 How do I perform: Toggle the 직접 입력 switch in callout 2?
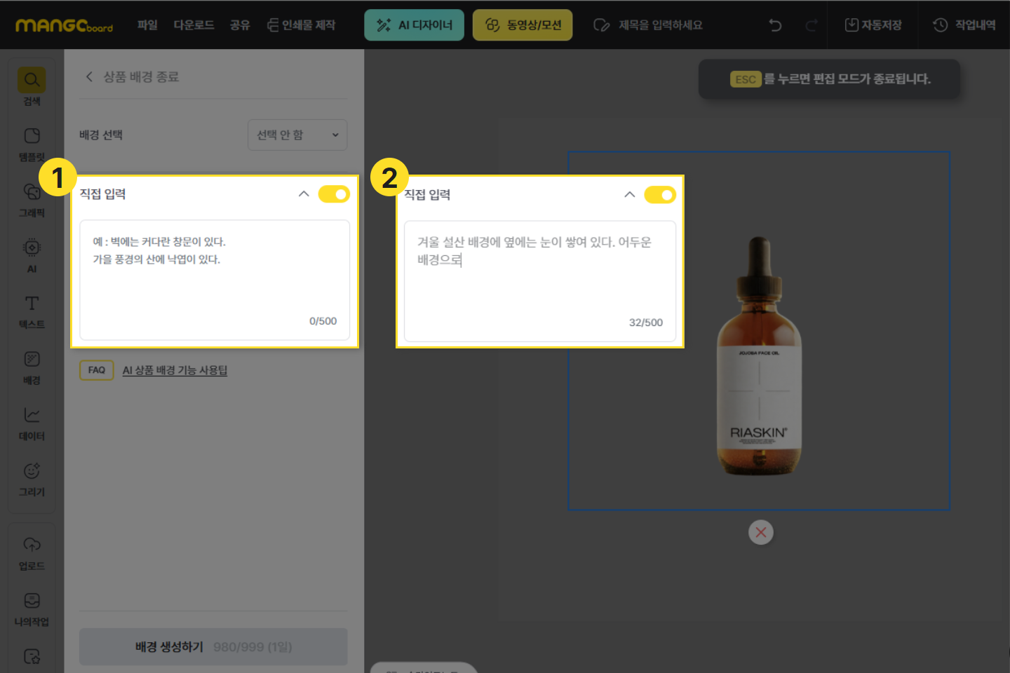pyautogui.click(x=659, y=195)
